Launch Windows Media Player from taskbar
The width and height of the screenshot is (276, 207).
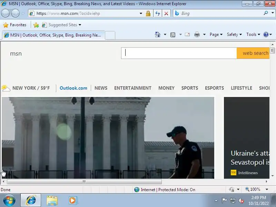(x=73, y=200)
